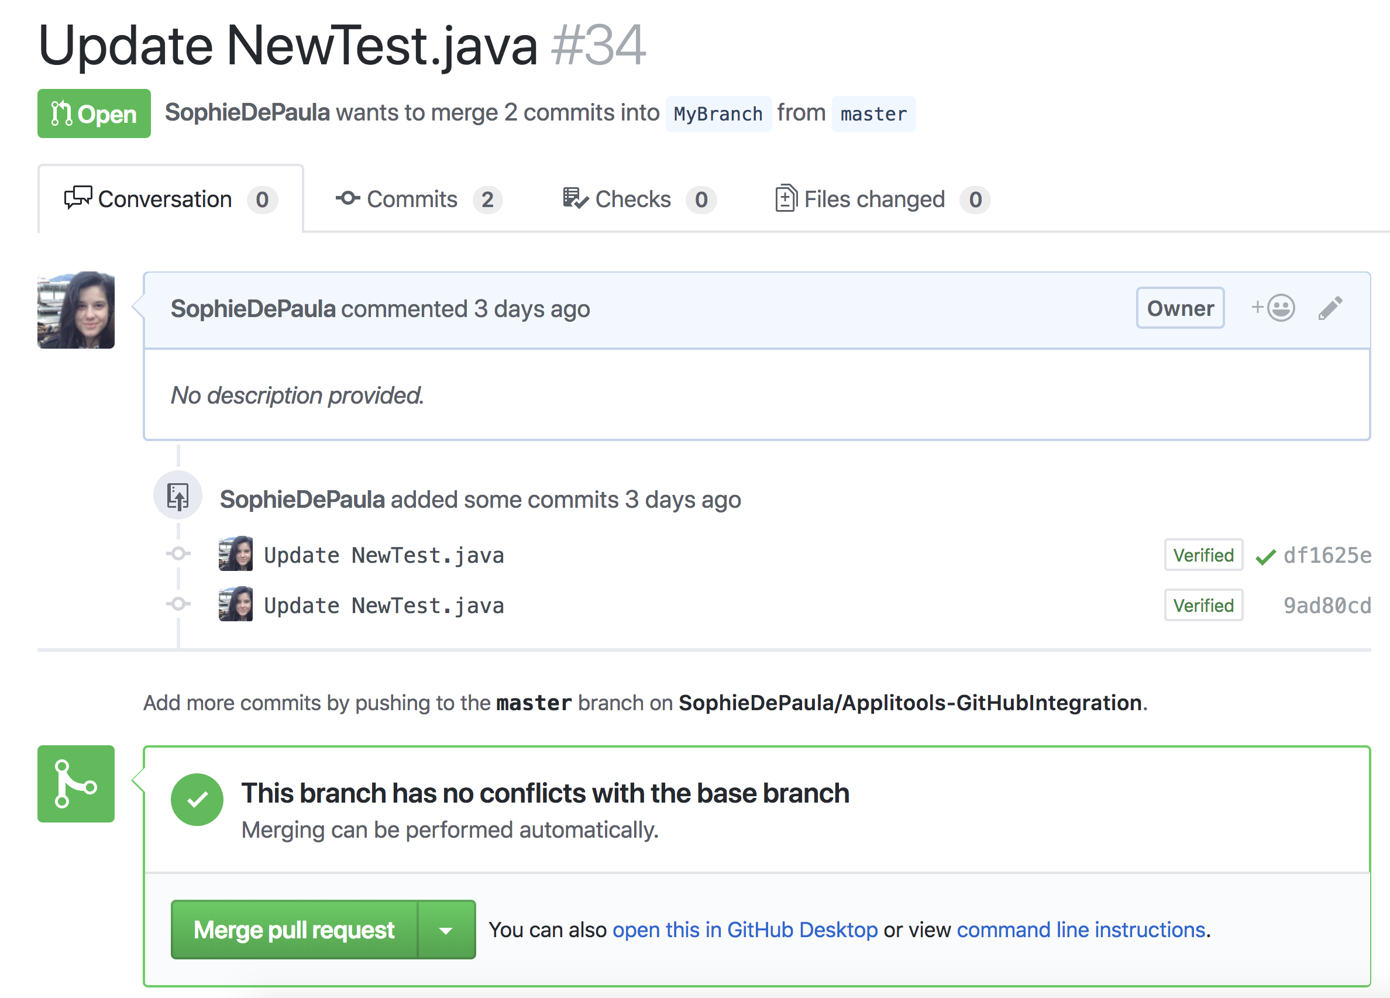
Task: Click the green merge conflict status icon
Action: (x=198, y=799)
